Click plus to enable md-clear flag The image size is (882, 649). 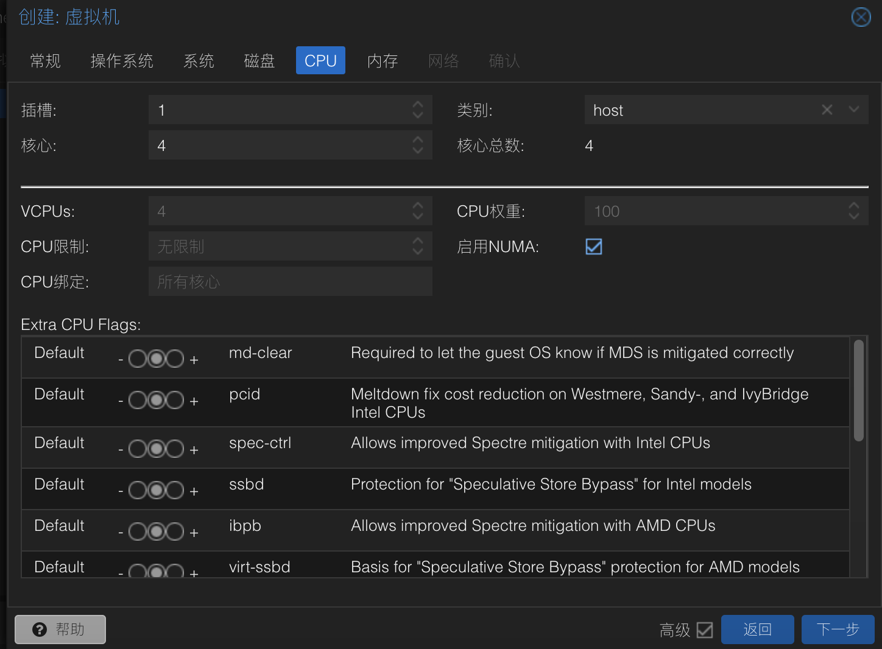(x=194, y=360)
